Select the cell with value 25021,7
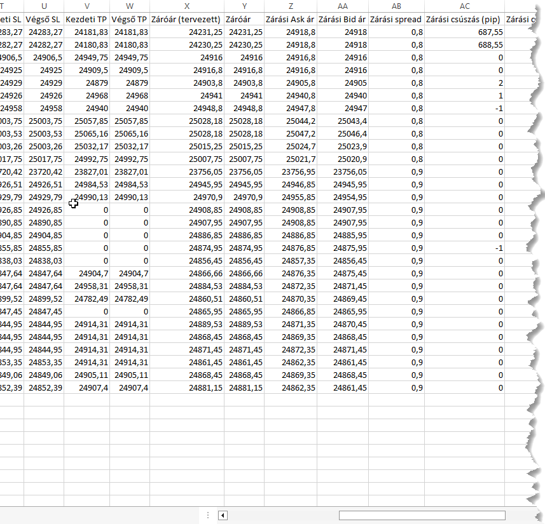The height and width of the screenshot is (524, 545). point(291,159)
